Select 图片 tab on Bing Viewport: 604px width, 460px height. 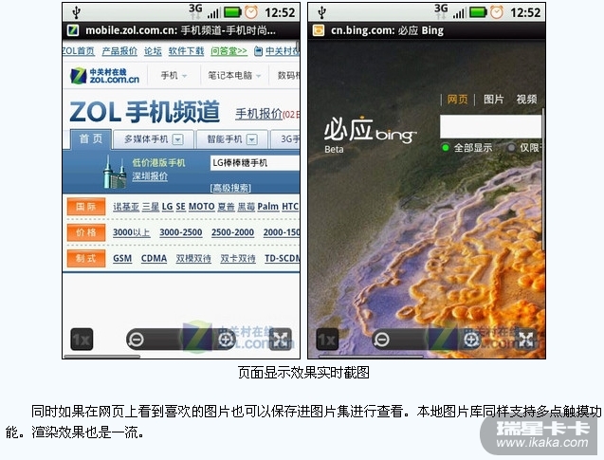pyautogui.click(x=493, y=100)
